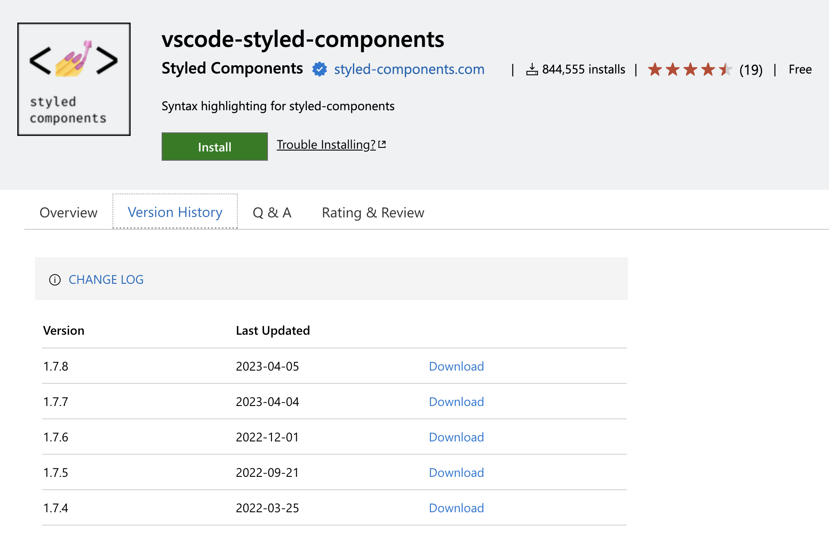Click the (19) review count
The image size is (829, 549).
pos(751,70)
